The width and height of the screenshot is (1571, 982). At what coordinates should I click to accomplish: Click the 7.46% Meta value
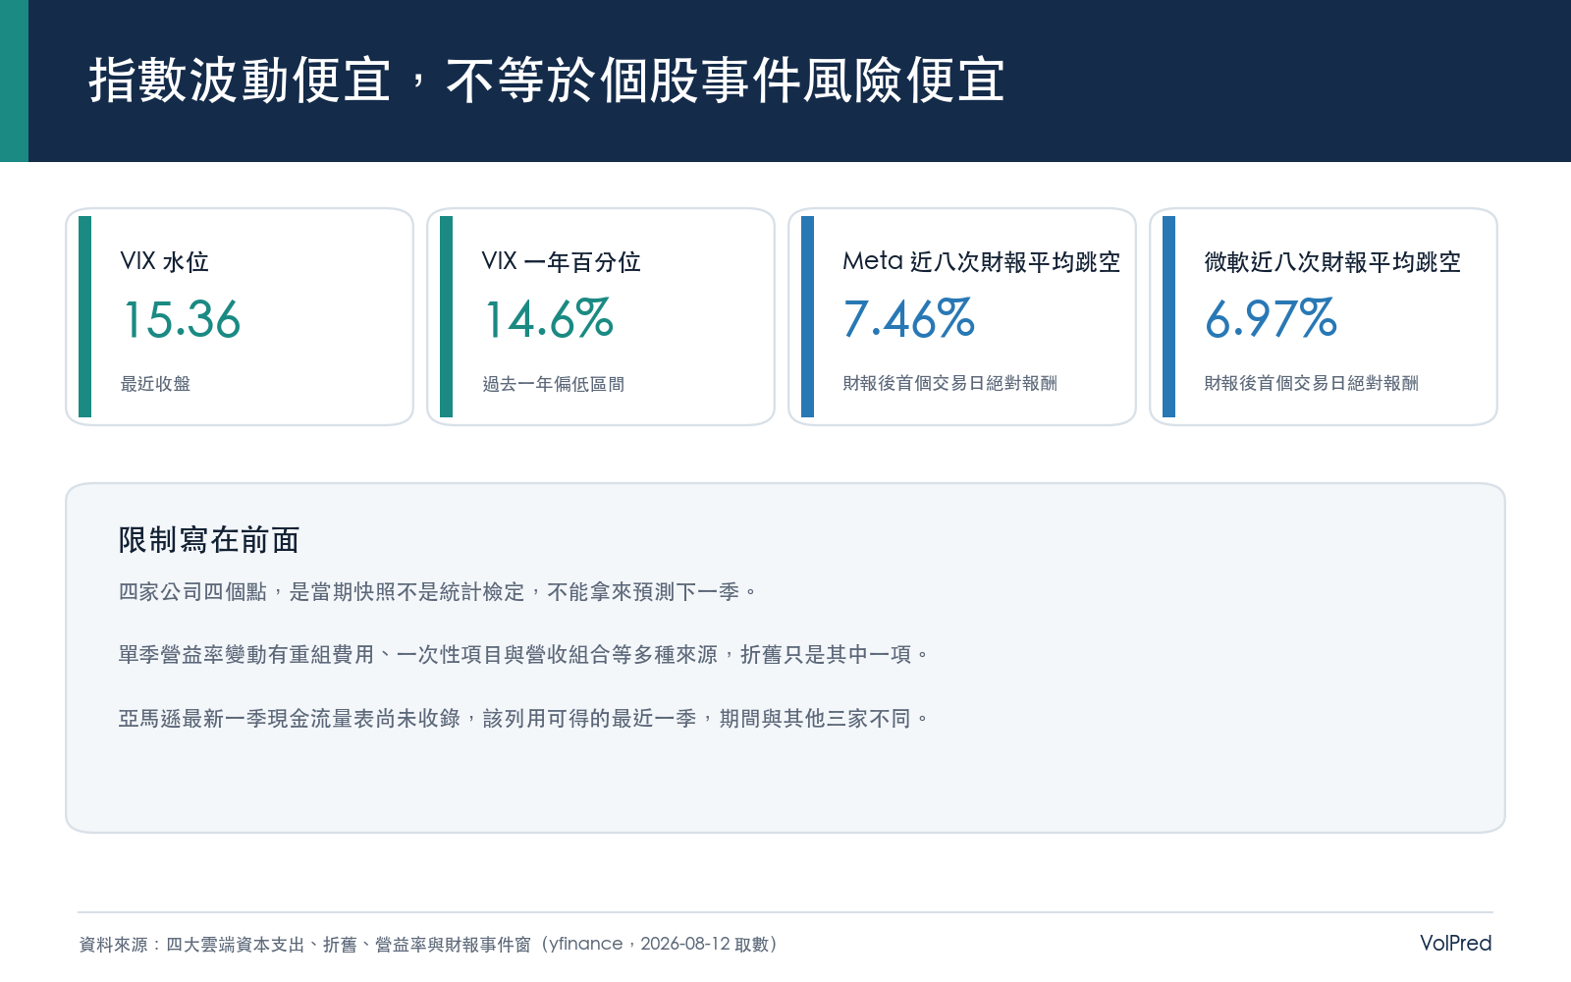coord(909,320)
